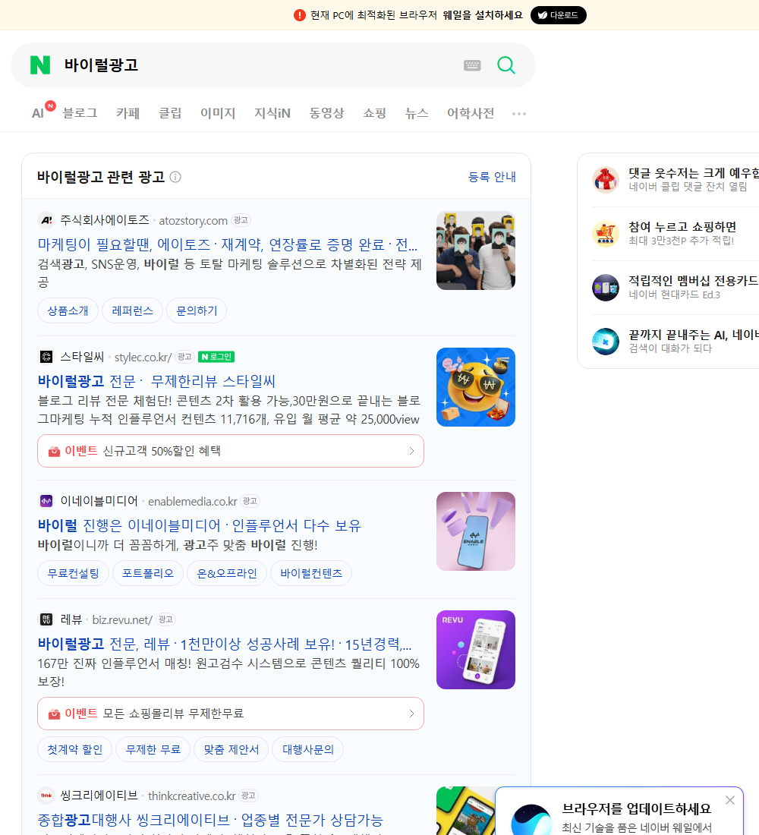Click the 광고 badge next to atozstory.com
759x835 pixels.
click(241, 220)
